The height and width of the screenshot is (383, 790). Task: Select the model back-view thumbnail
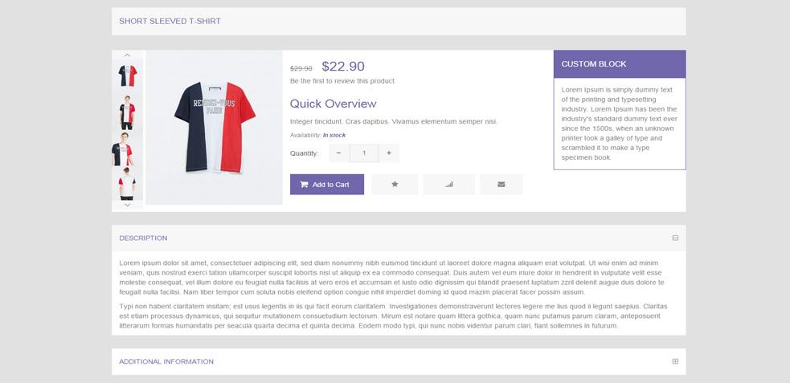[x=128, y=184]
